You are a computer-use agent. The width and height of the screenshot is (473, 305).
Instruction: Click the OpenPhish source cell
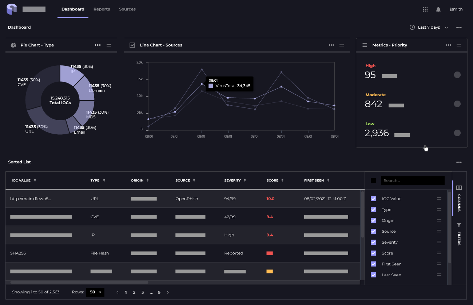coord(187,199)
